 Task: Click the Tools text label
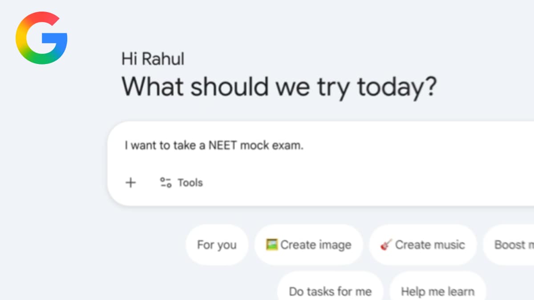tap(190, 182)
